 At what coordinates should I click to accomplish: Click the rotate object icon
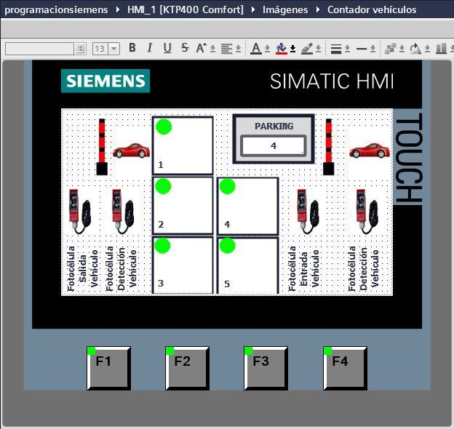tap(415, 49)
